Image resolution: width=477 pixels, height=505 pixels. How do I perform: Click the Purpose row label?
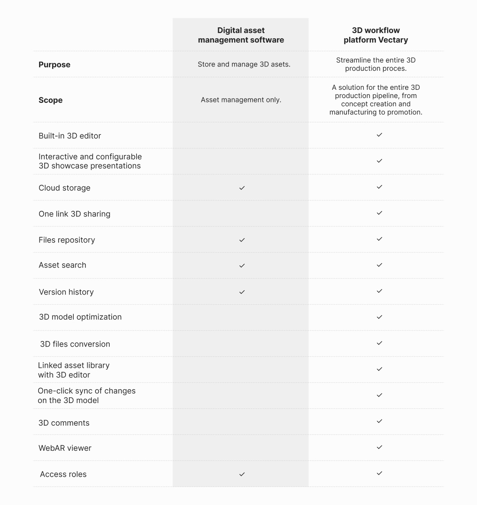coord(54,65)
